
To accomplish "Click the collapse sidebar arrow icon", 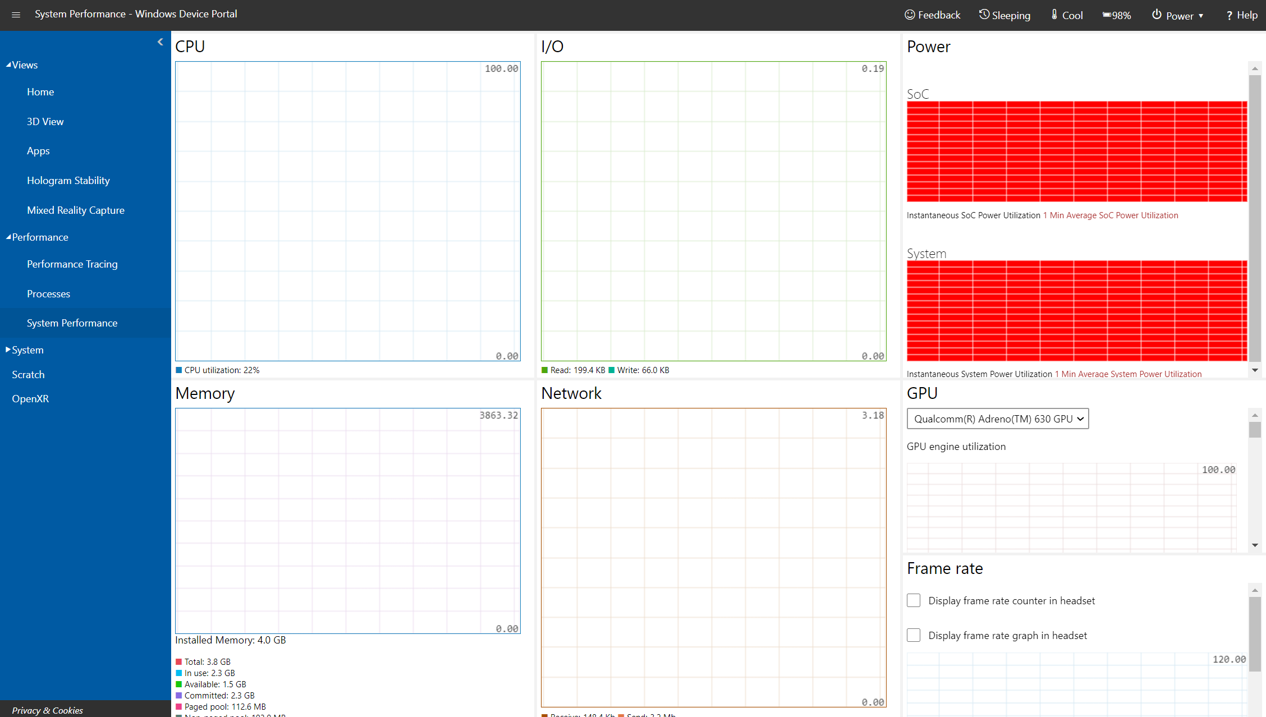I will (x=160, y=42).
